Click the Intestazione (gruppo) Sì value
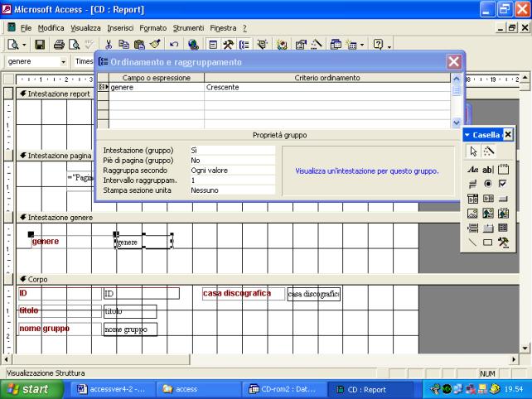The image size is (532, 399). tap(232, 150)
